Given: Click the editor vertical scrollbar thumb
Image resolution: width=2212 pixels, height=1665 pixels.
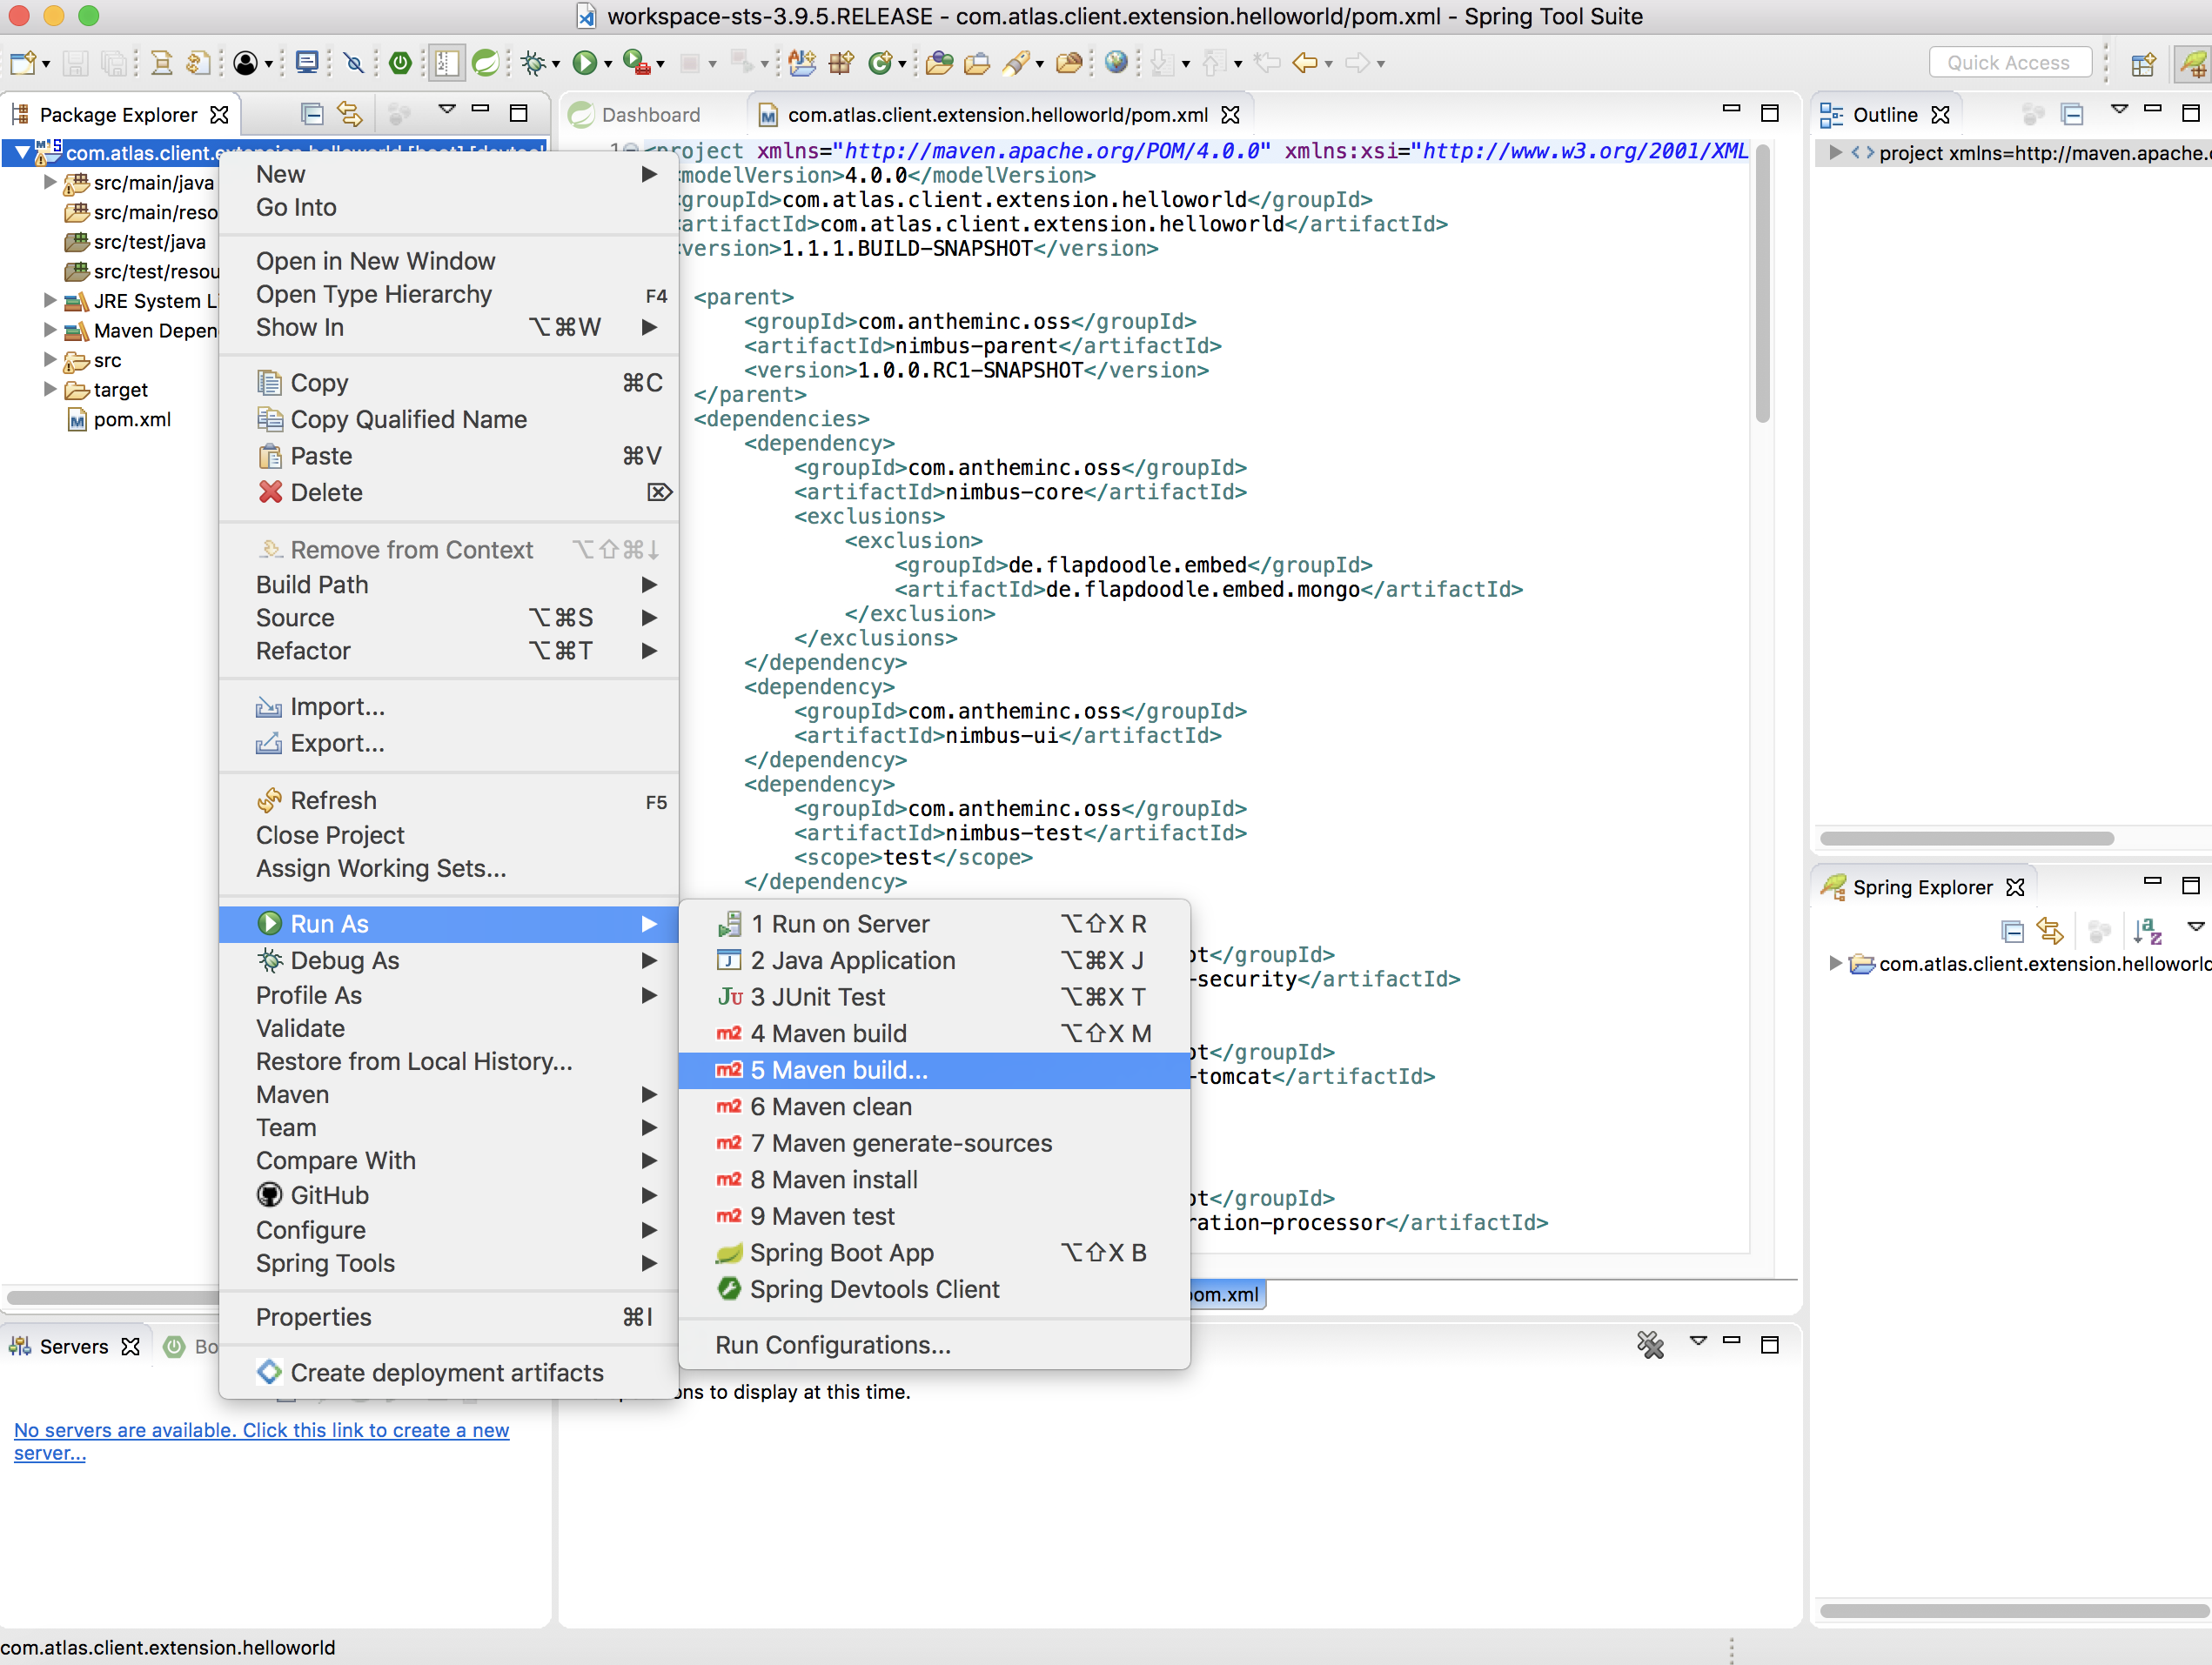Looking at the screenshot, I should tap(1762, 284).
